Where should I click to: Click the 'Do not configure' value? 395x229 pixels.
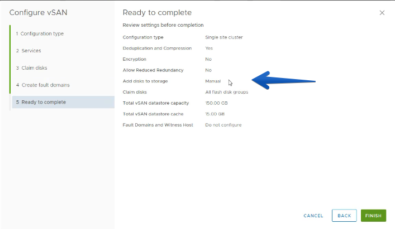(x=223, y=125)
